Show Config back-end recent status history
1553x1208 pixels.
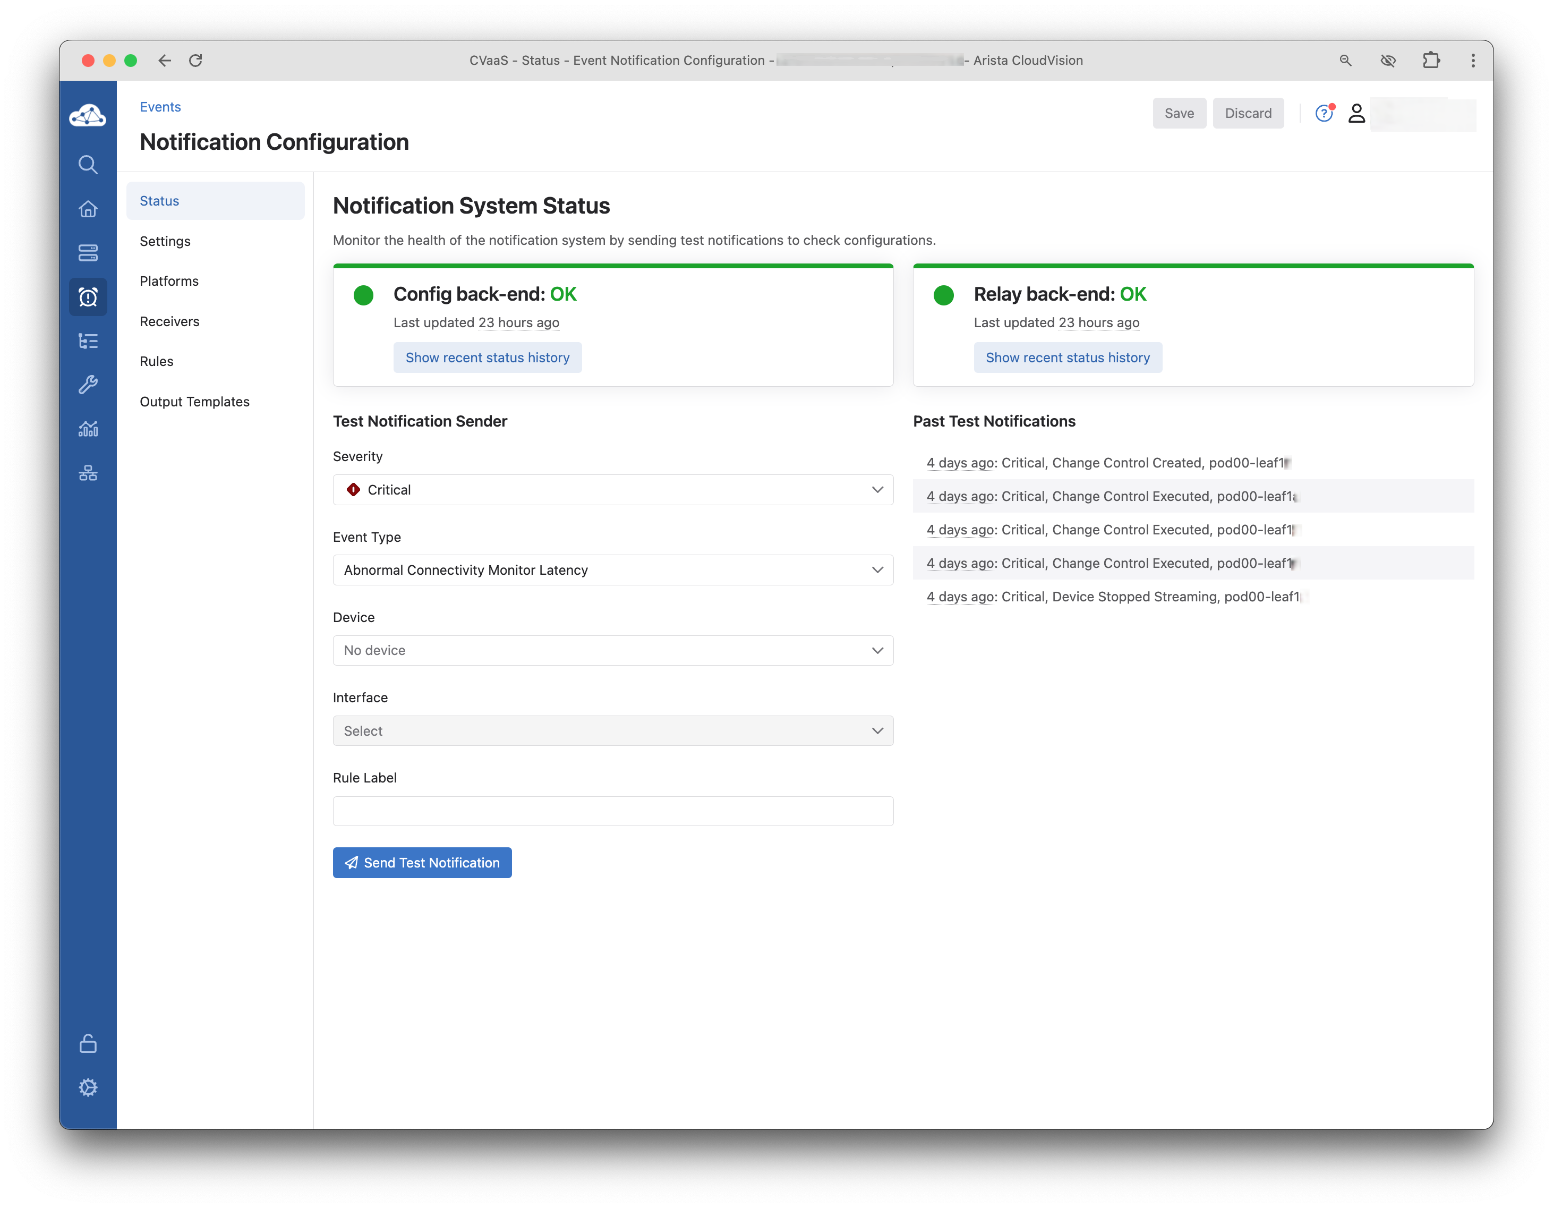coord(487,358)
